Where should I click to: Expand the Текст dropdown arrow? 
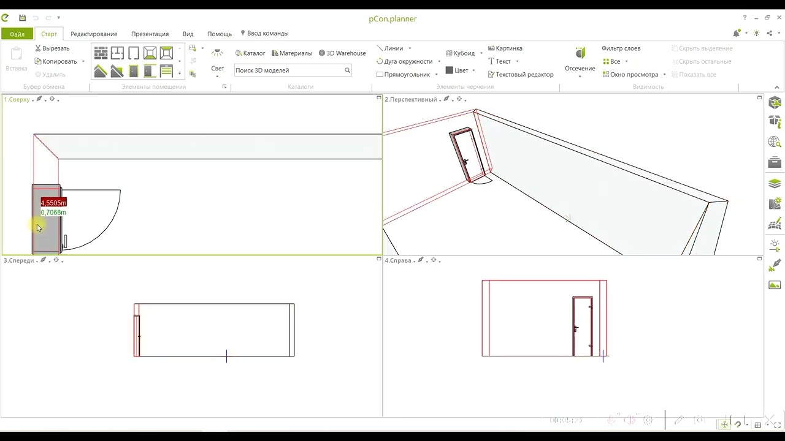[x=517, y=61]
